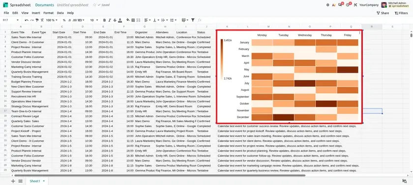This screenshot has width=413, height=185.
Task: Toggle strikethrough formatting
Action: click(115, 20)
